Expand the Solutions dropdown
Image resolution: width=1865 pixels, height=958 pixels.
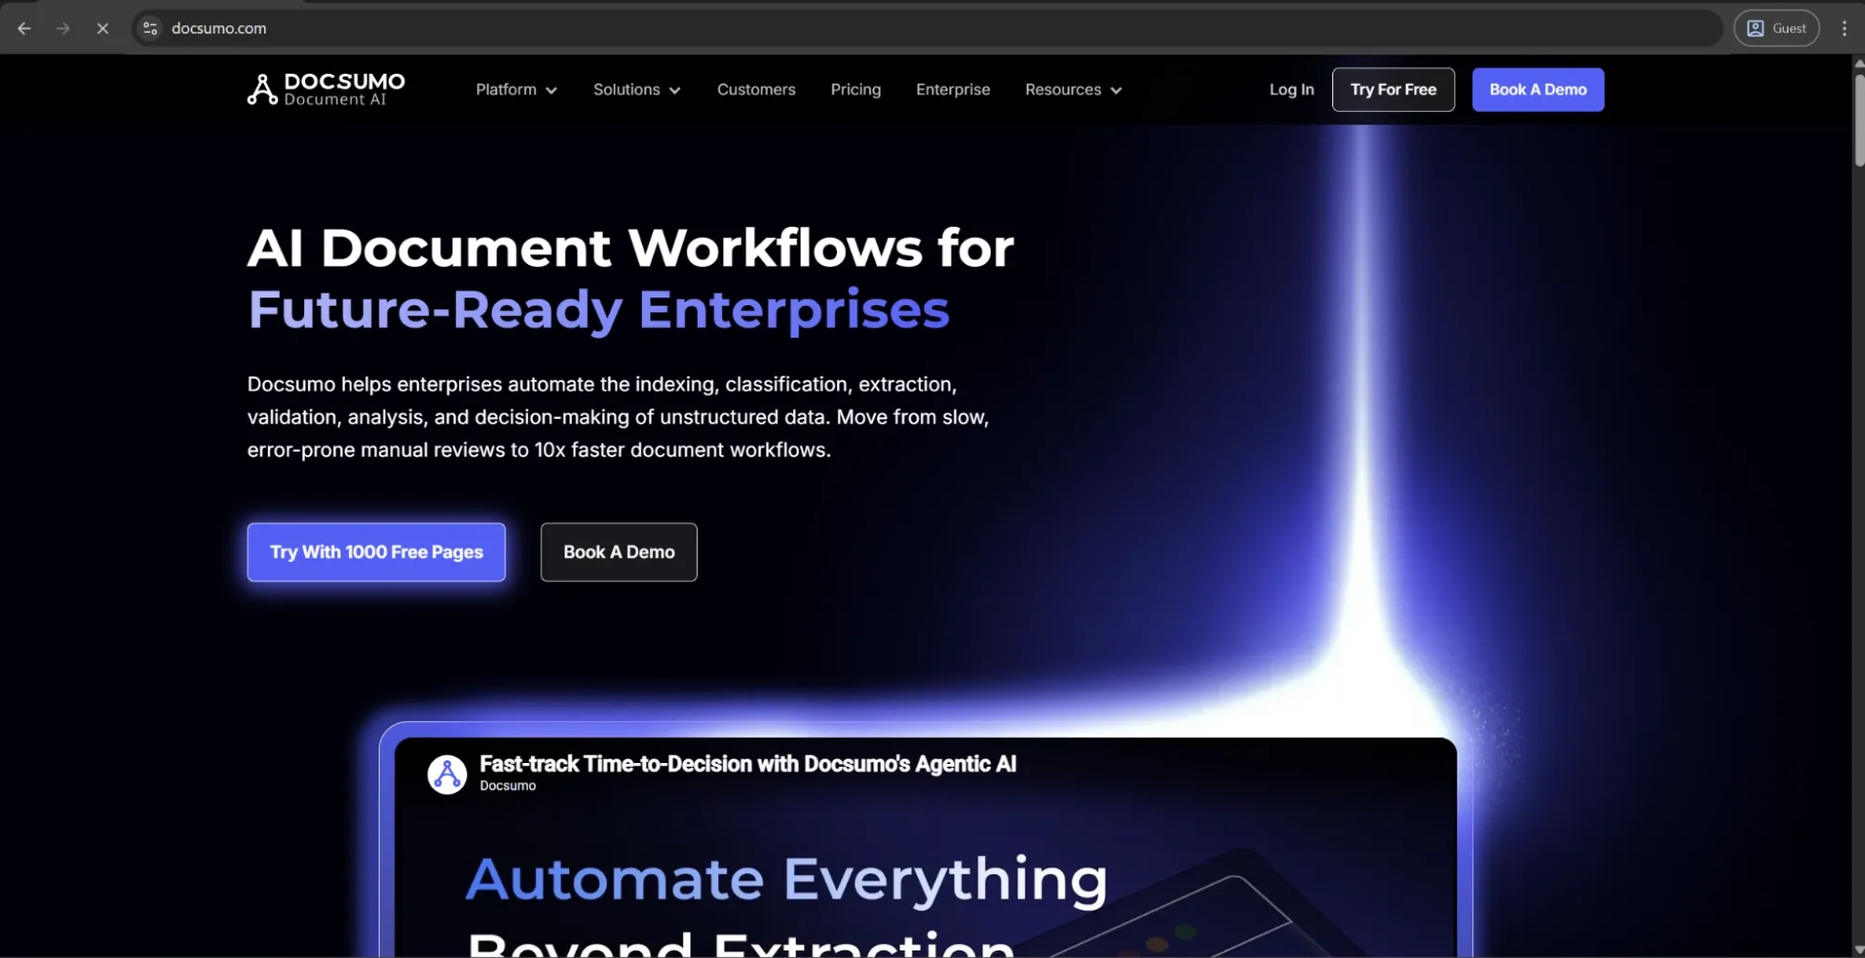pyautogui.click(x=636, y=90)
